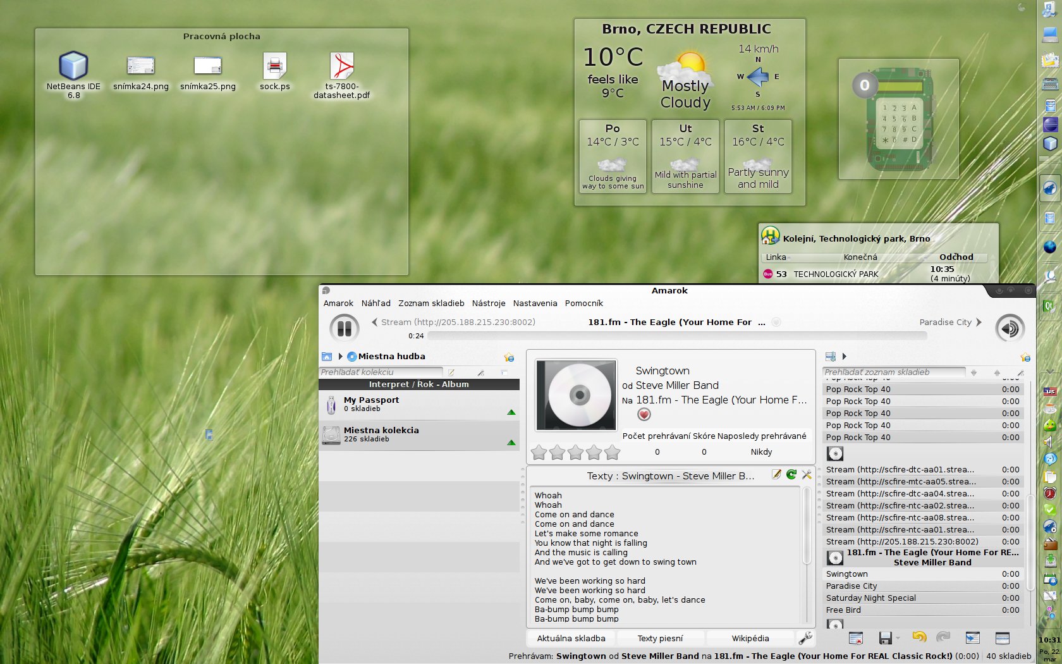Image resolution: width=1062 pixels, height=664 pixels.
Task: Click the playlist layout icon in bottom toolbar
Action: click(x=1003, y=638)
